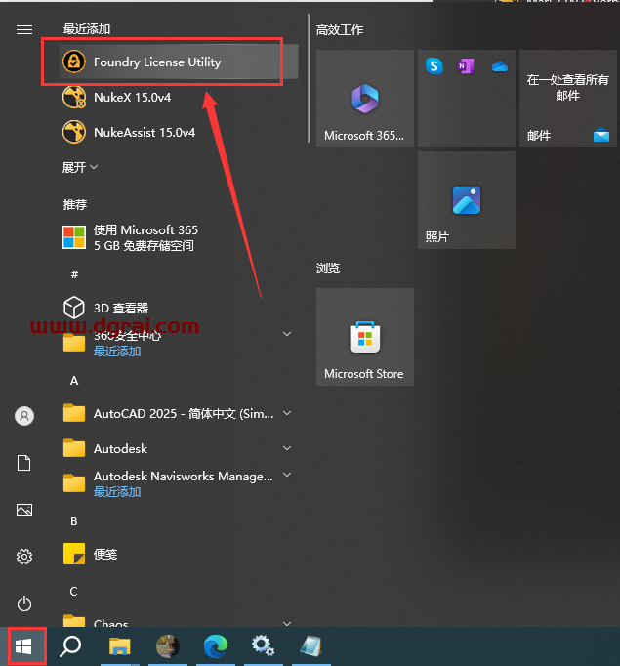
Task: Expand Autodesk Navisworks Manage folder chevron
Action: coord(287,475)
